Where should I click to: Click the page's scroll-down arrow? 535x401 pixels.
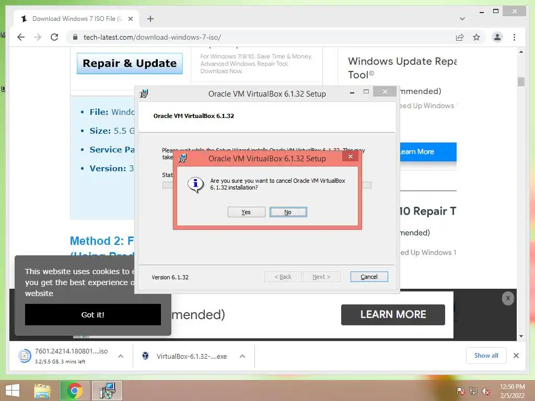(521, 336)
